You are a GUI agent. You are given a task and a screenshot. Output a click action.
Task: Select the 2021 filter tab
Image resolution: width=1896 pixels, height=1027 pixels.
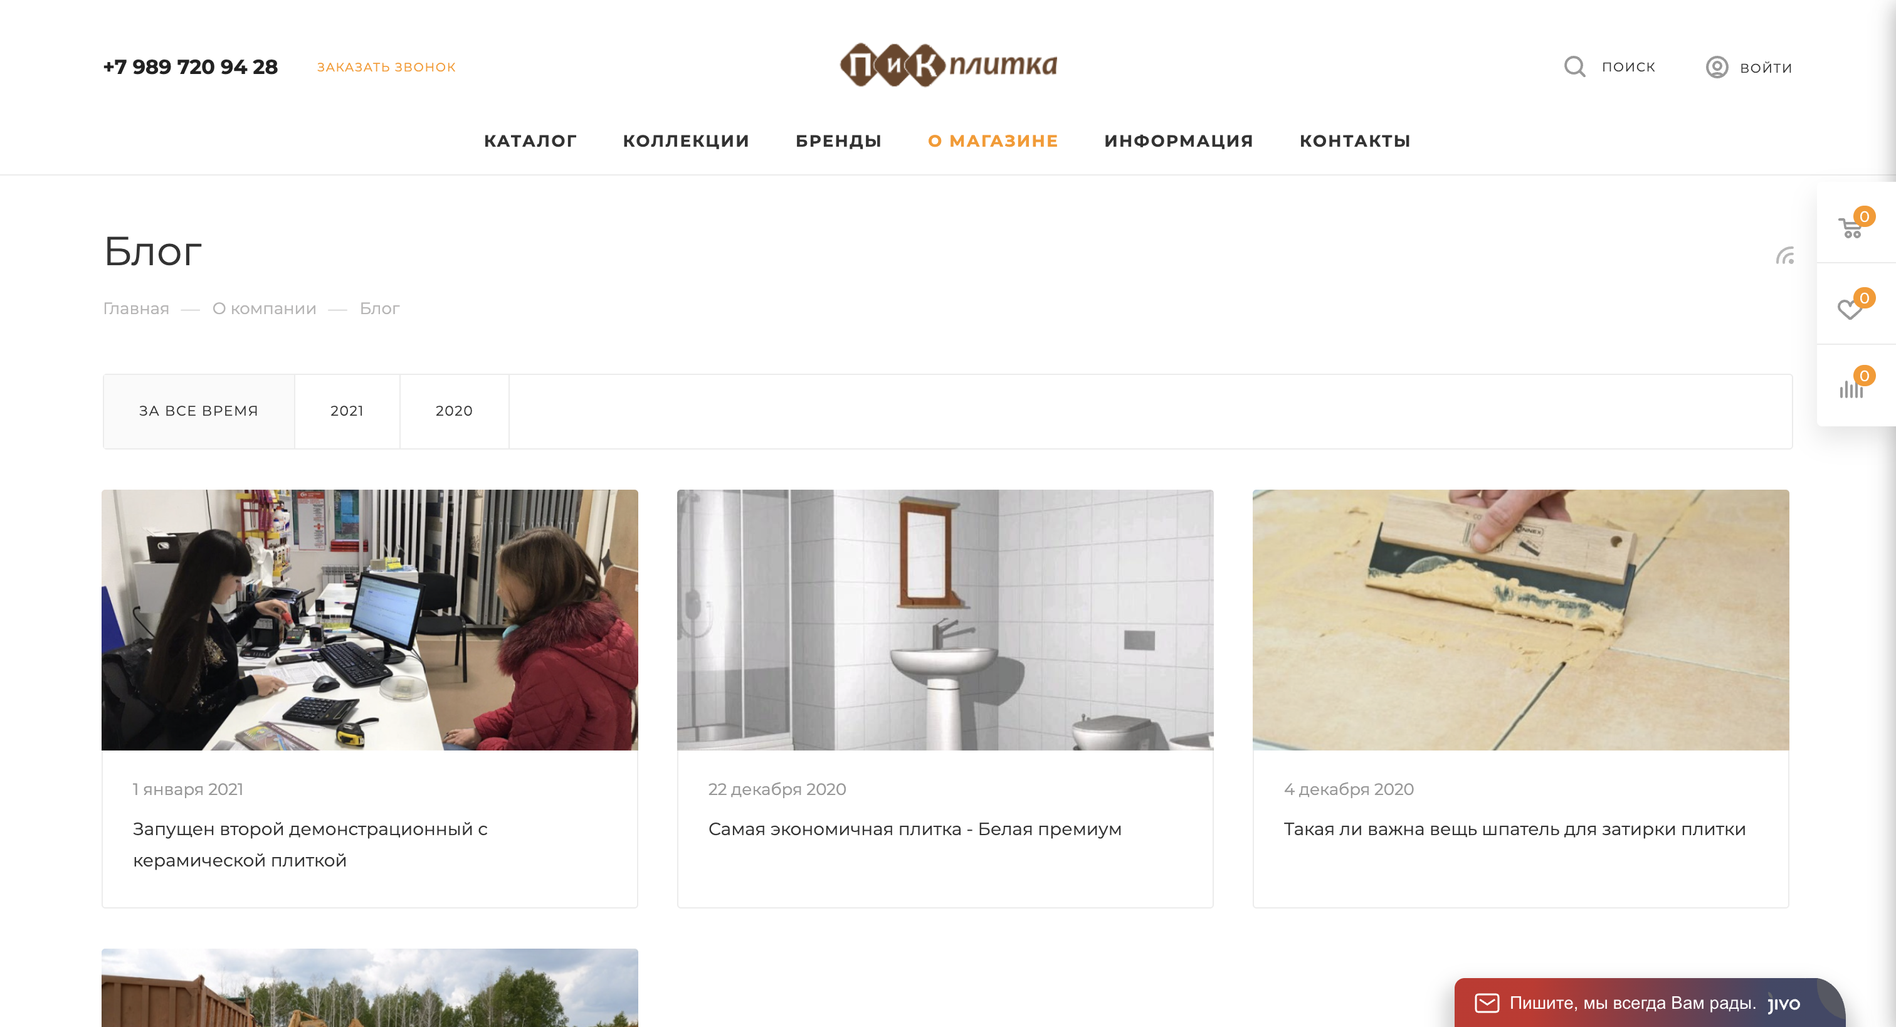pyautogui.click(x=347, y=411)
